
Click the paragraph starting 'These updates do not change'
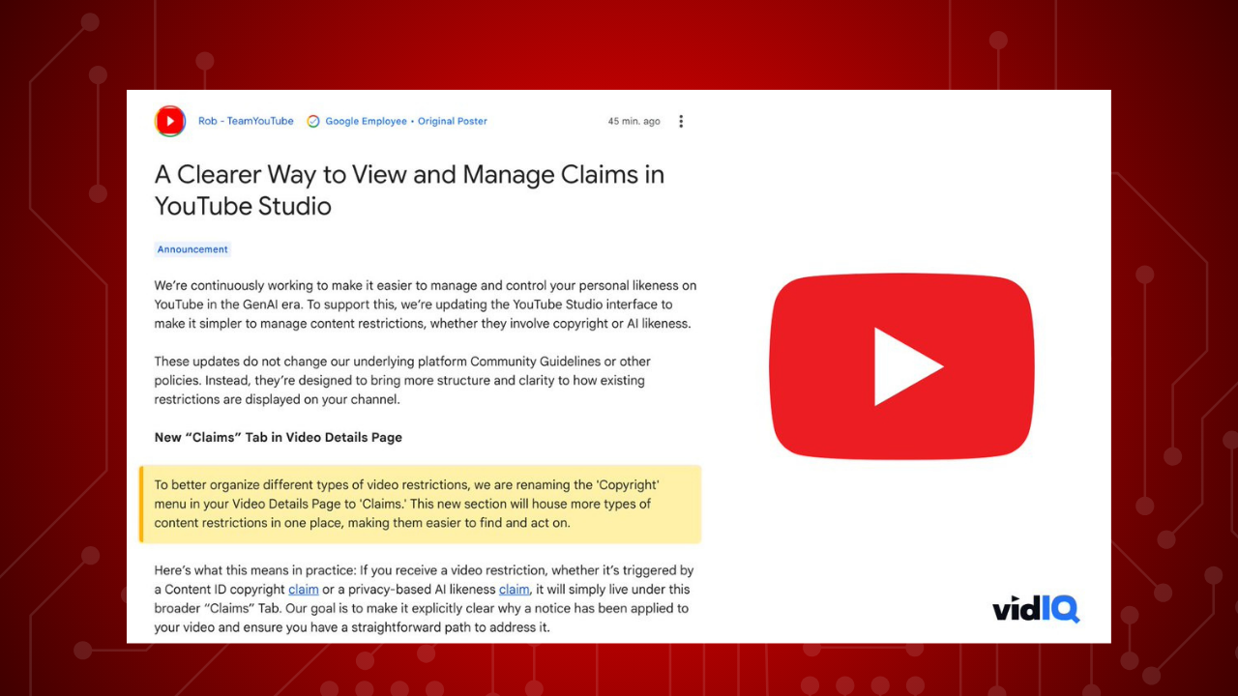click(402, 381)
